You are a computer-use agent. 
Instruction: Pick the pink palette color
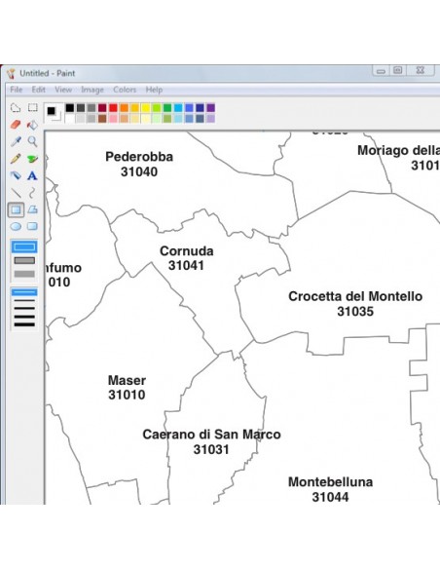point(113,118)
